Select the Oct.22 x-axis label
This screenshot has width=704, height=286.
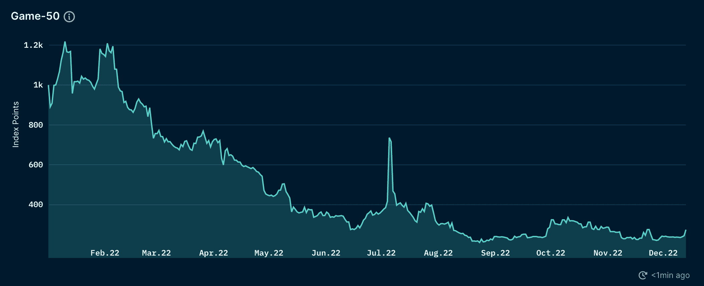click(x=550, y=253)
